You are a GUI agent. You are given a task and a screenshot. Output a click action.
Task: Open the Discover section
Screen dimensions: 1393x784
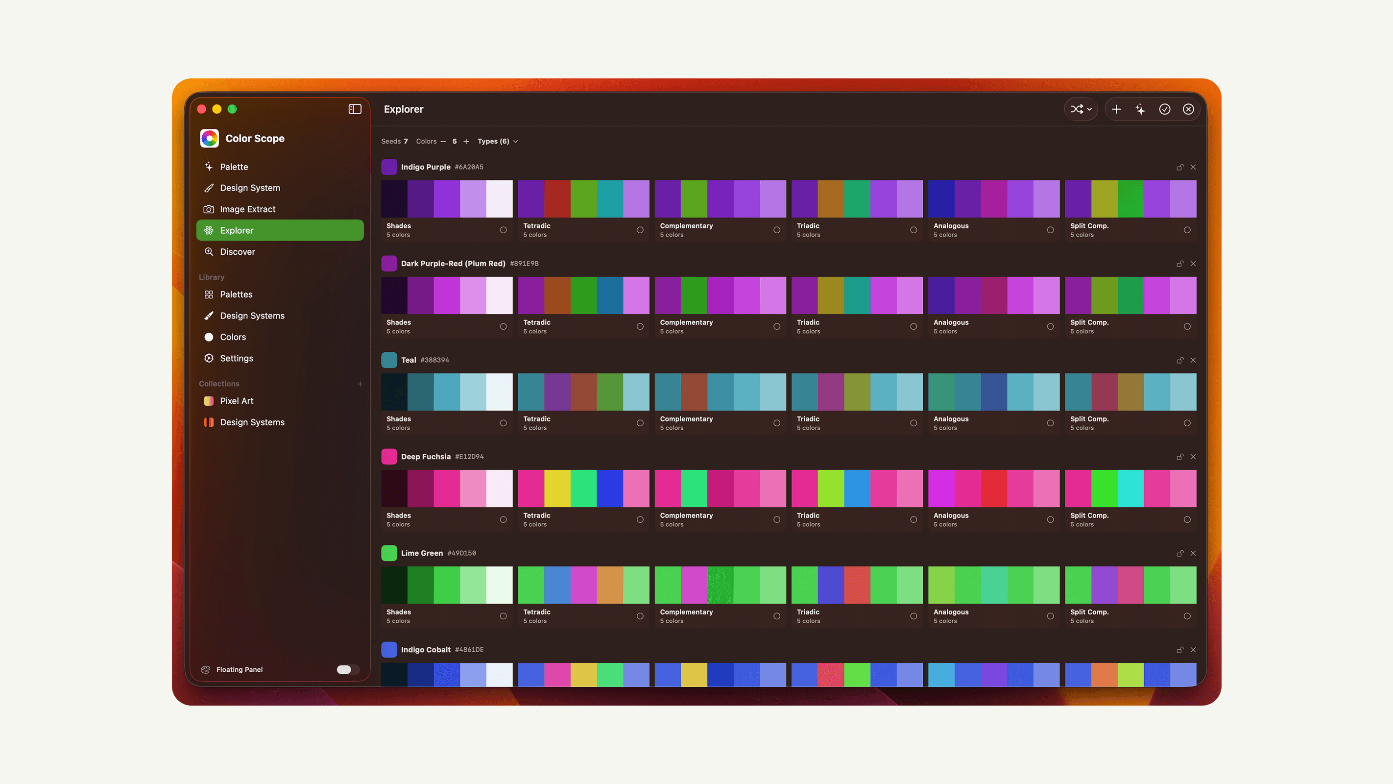click(280, 251)
